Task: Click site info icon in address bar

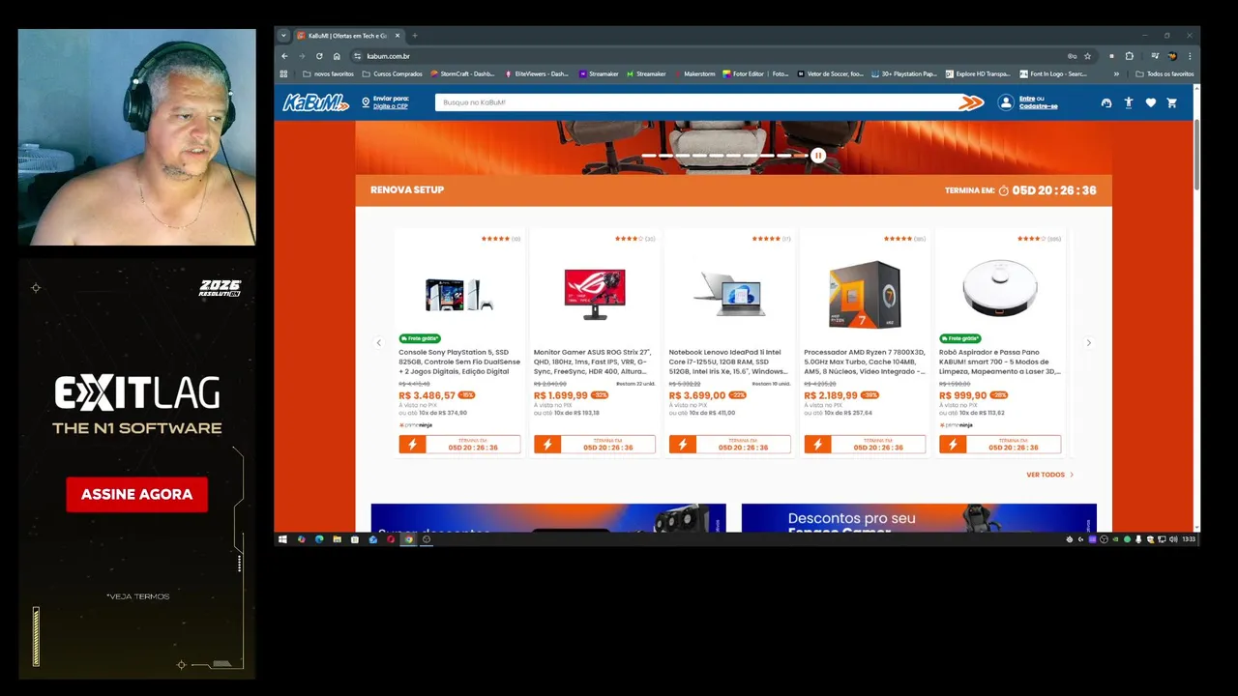Action: point(357,56)
